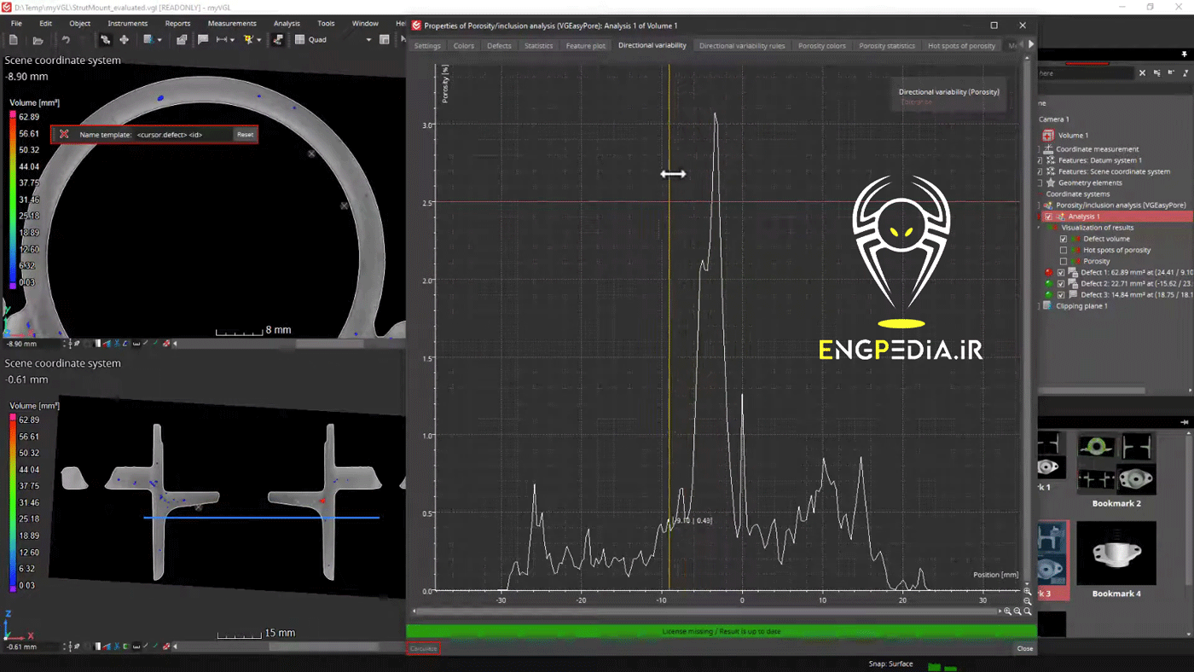The width and height of the screenshot is (1194, 672).
Task: Click the Reset button for name template
Action: point(245,135)
